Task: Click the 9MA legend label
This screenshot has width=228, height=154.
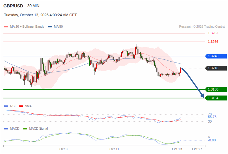Action: tap(28, 106)
